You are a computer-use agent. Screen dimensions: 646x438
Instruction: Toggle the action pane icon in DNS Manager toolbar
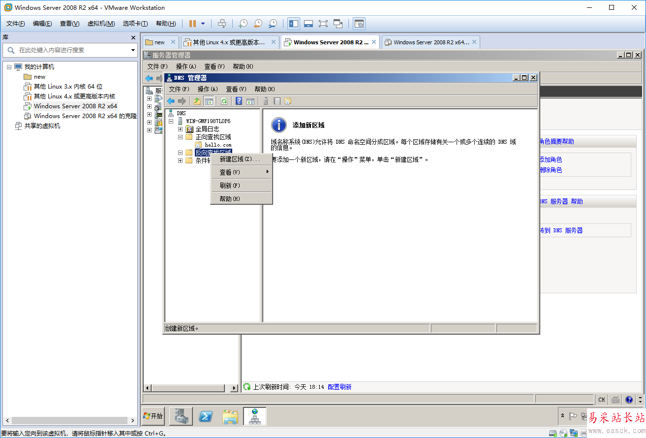pos(250,101)
